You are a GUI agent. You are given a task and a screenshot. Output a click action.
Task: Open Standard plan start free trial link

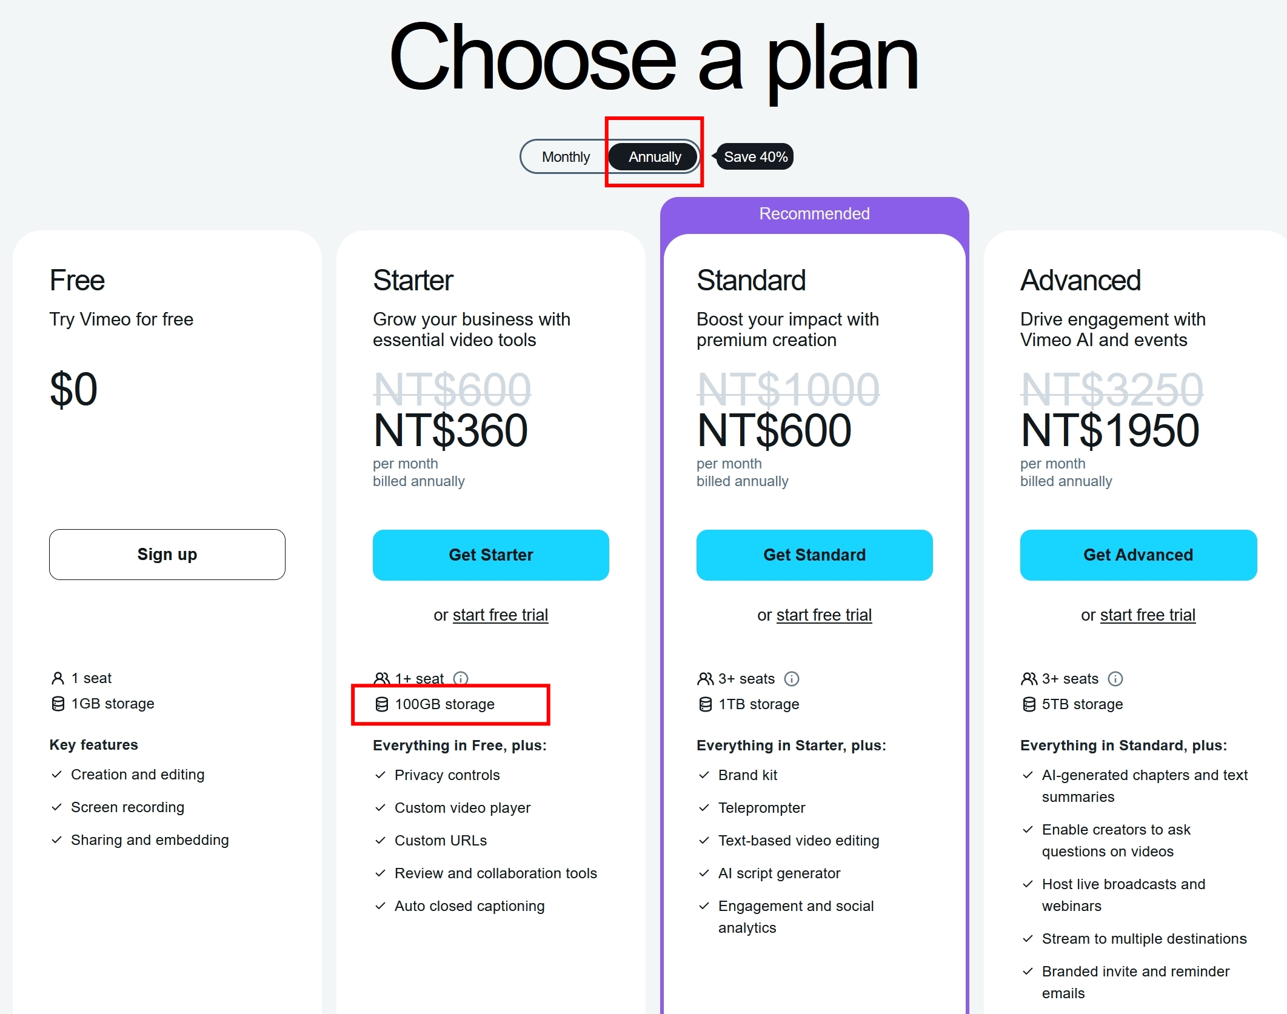click(824, 615)
